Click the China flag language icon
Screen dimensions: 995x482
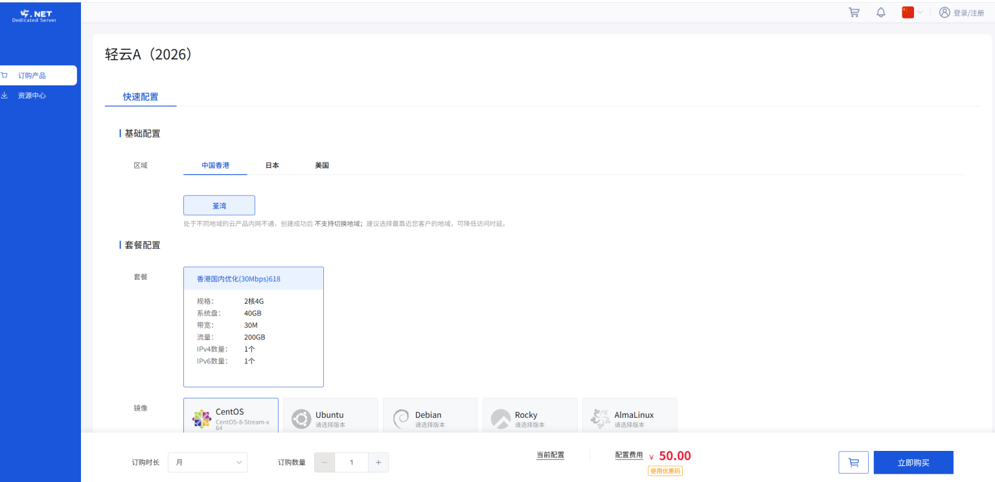(908, 12)
